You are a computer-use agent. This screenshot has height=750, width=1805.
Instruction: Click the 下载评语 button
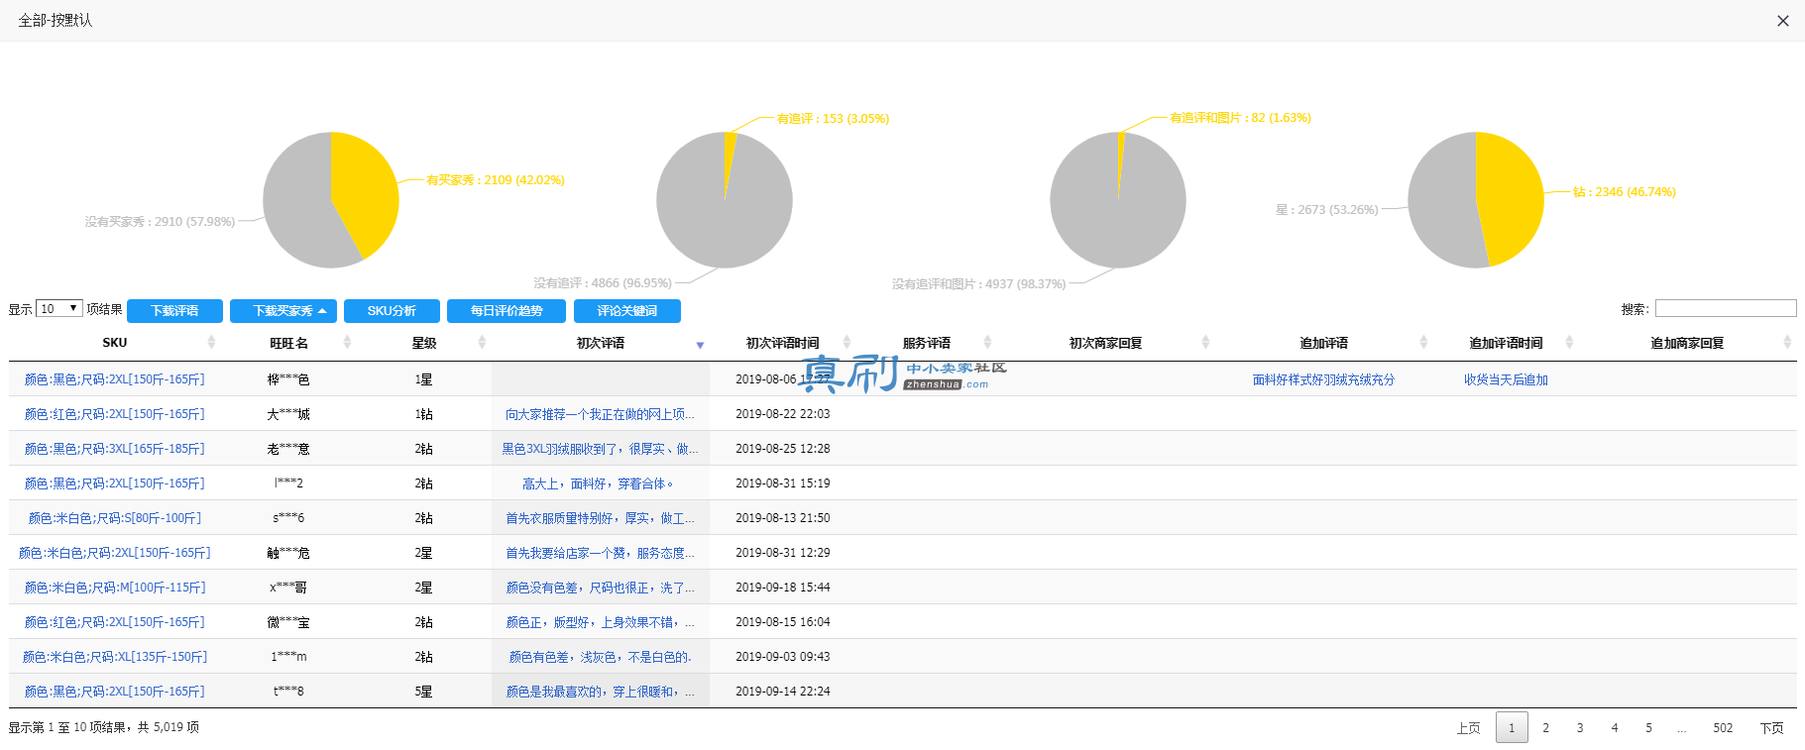(174, 311)
